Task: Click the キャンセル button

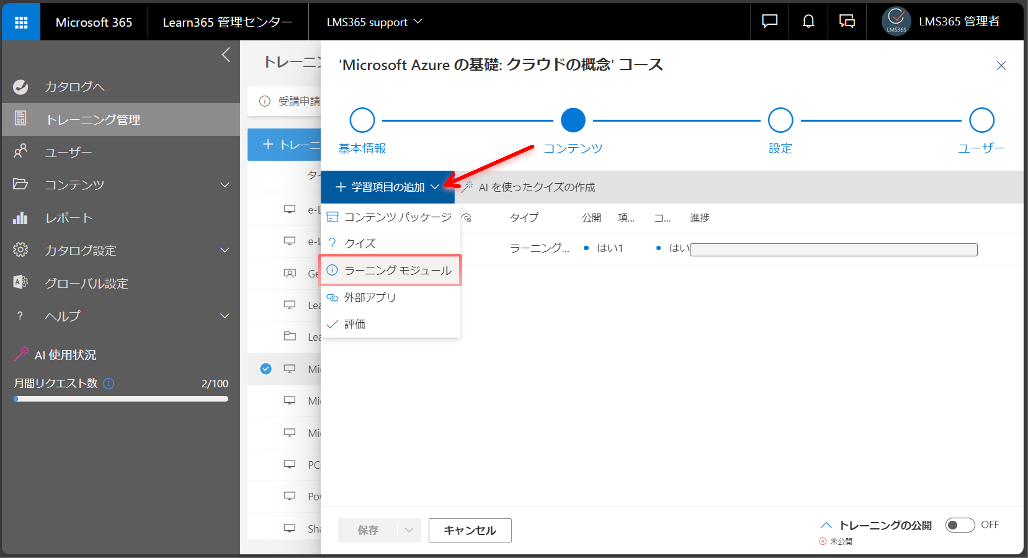Action: pyautogui.click(x=470, y=530)
